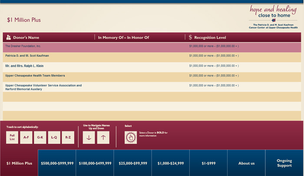Click Kaufman Cancer Center caption under logo
This screenshot has height=176, width=304.
[x=273, y=26]
